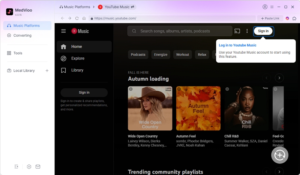Open Library in YouTube Music

point(84,70)
